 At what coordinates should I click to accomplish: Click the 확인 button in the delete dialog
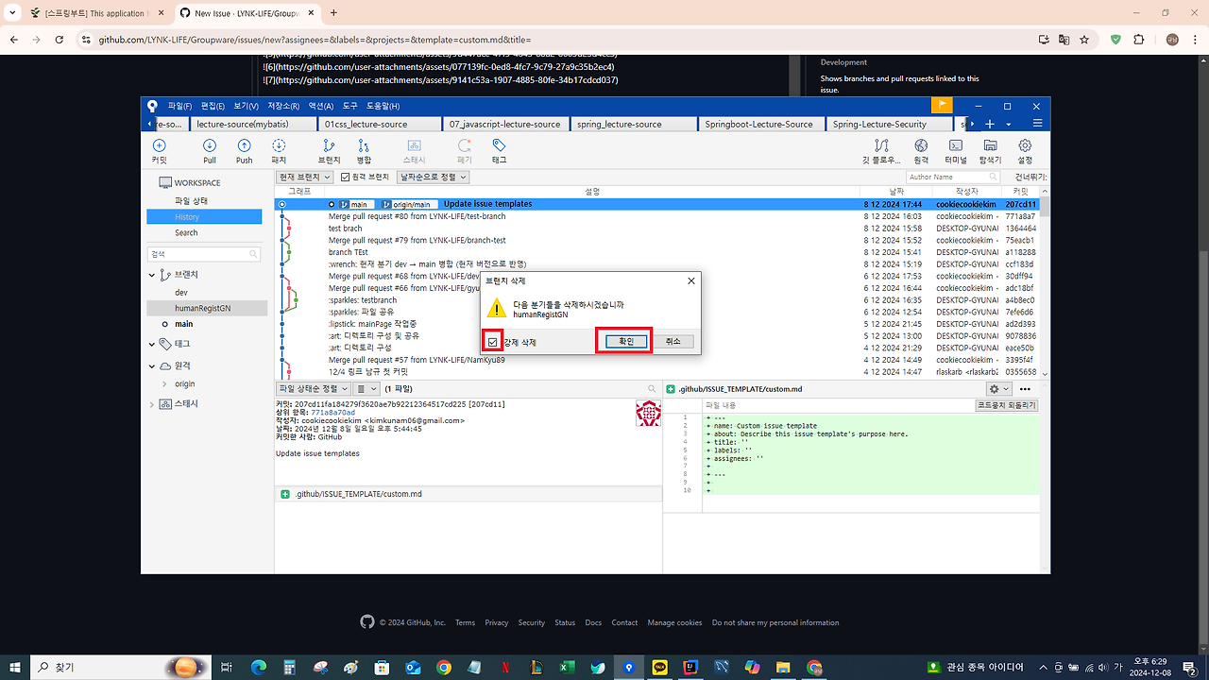coord(625,342)
